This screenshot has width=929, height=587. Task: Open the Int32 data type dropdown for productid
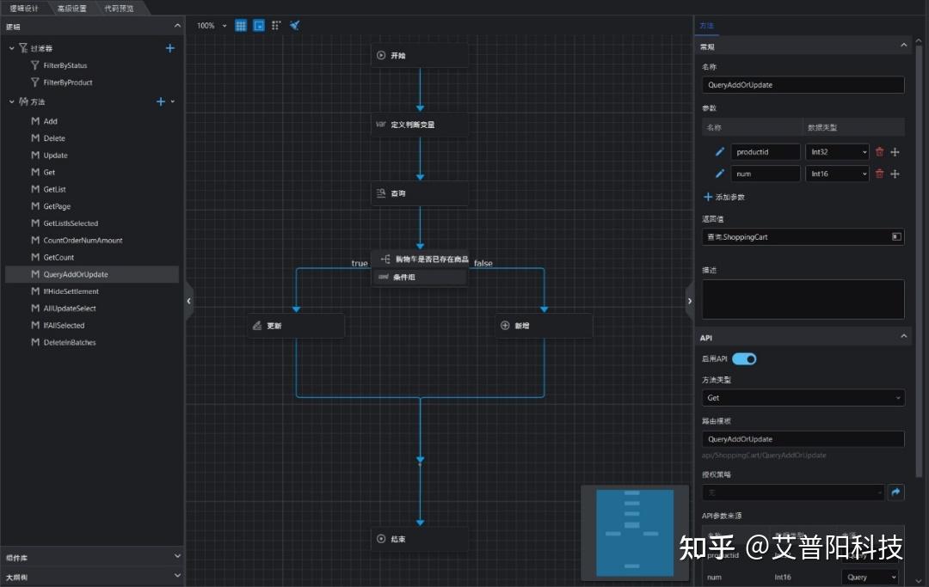[x=837, y=152]
